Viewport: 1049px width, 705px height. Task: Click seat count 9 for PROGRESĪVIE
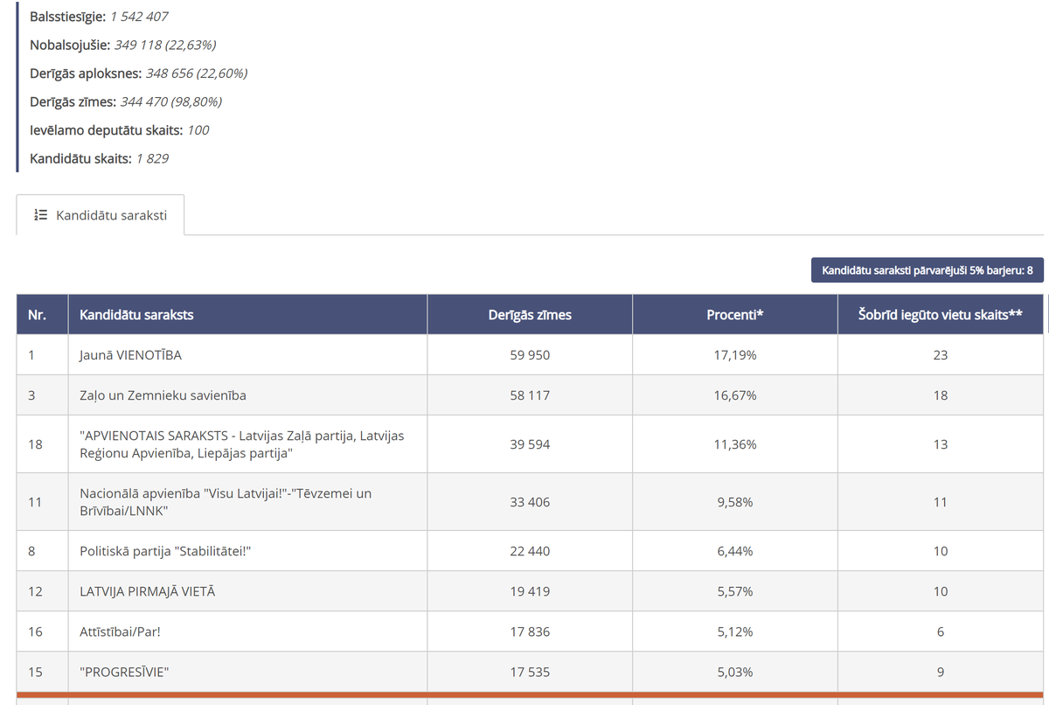pyautogui.click(x=941, y=672)
